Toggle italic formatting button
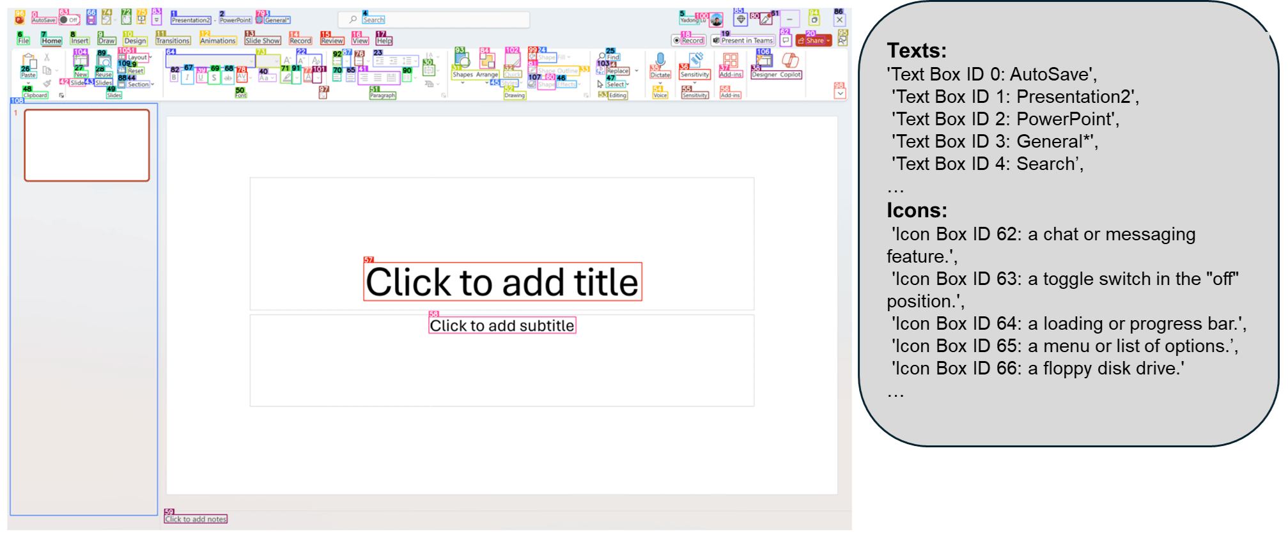 187,77
